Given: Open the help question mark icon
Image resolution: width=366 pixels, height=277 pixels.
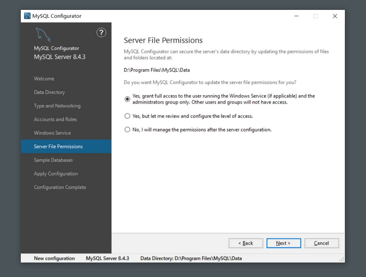Looking at the screenshot, I should pyautogui.click(x=101, y=33).
